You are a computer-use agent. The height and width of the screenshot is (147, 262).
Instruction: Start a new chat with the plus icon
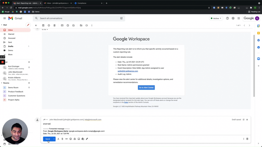[29, 62]
